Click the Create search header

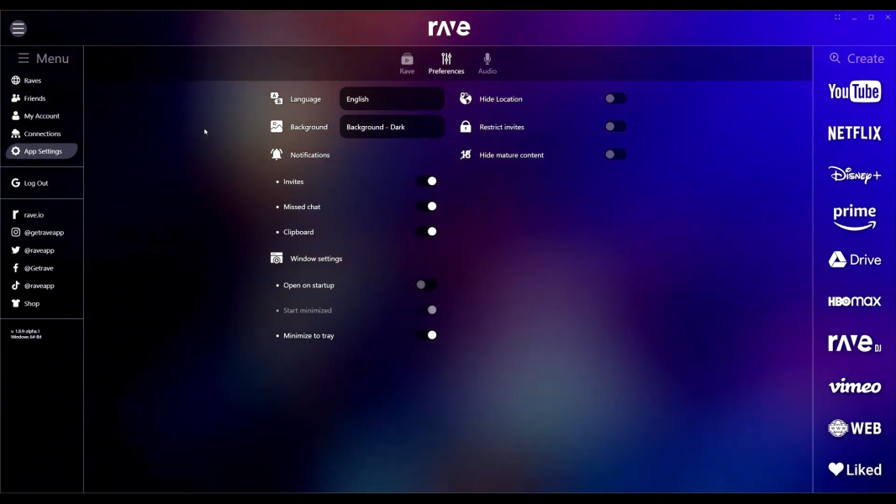(x=856, y=58)
